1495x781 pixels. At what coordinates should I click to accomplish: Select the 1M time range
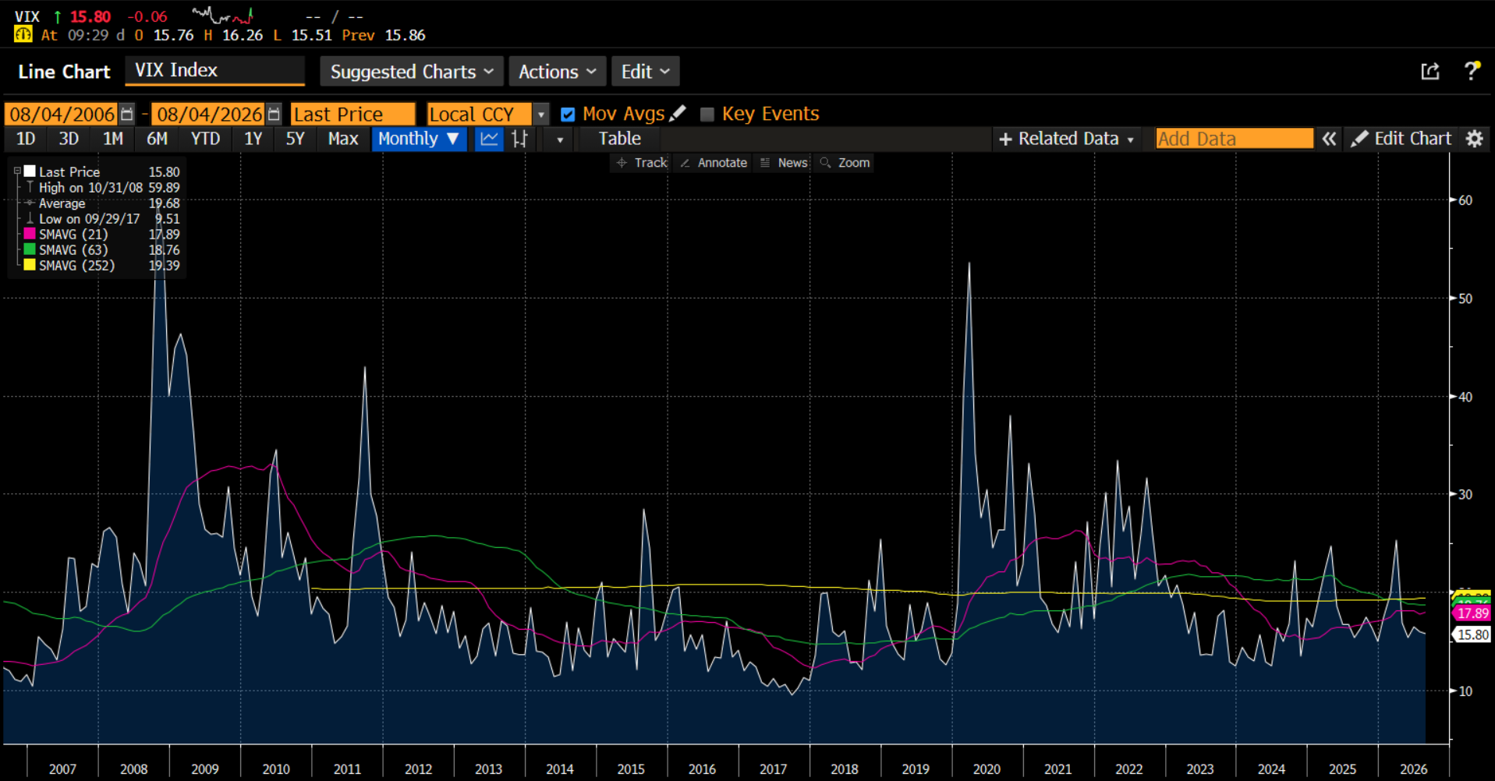113,139
